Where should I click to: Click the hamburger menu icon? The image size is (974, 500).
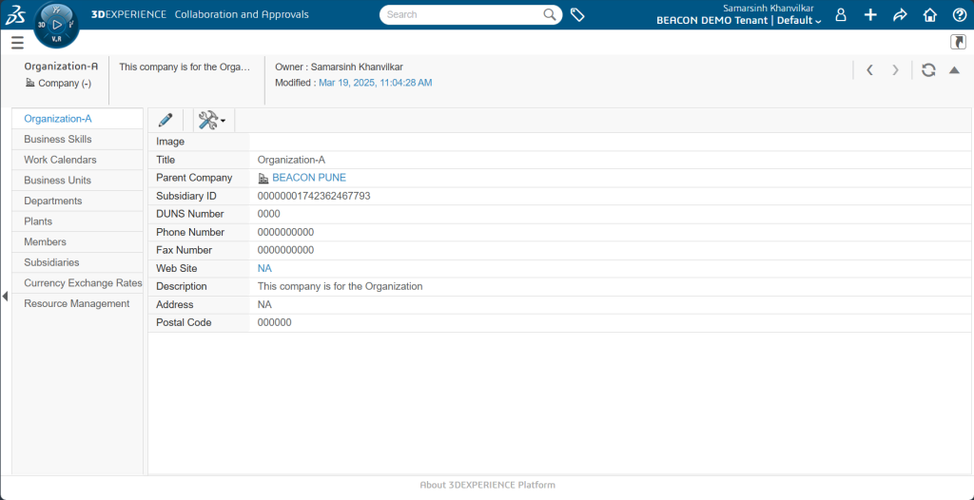[x=17, y=43]
